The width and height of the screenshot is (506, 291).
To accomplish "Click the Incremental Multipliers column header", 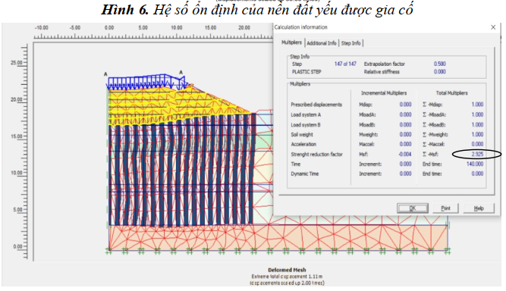I will pos(384,92).
